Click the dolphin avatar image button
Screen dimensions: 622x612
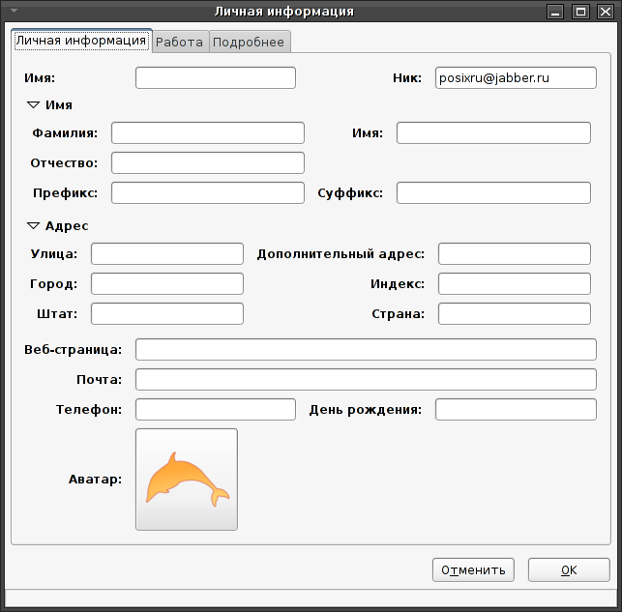point(187,480)
